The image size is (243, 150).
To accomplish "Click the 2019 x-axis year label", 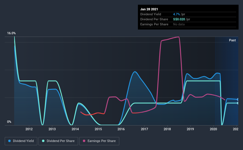I will (x=190, y=129).
